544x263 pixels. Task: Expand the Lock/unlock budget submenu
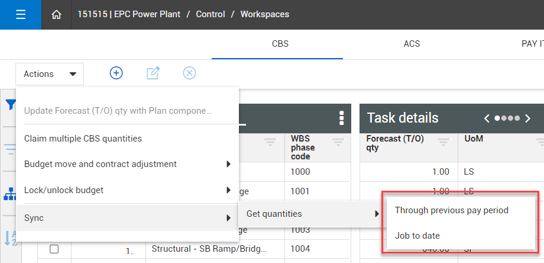tap(228, 190)
